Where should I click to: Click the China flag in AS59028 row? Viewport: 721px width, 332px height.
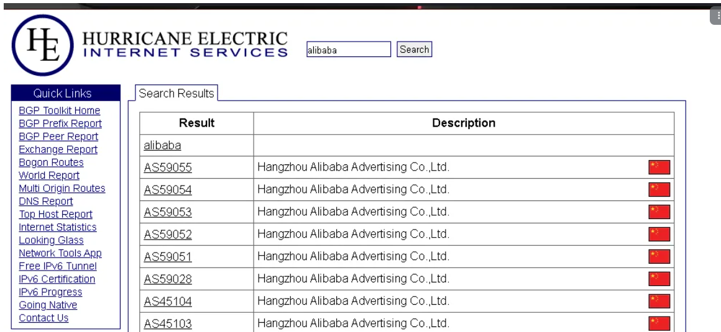(x=659, y=279)
